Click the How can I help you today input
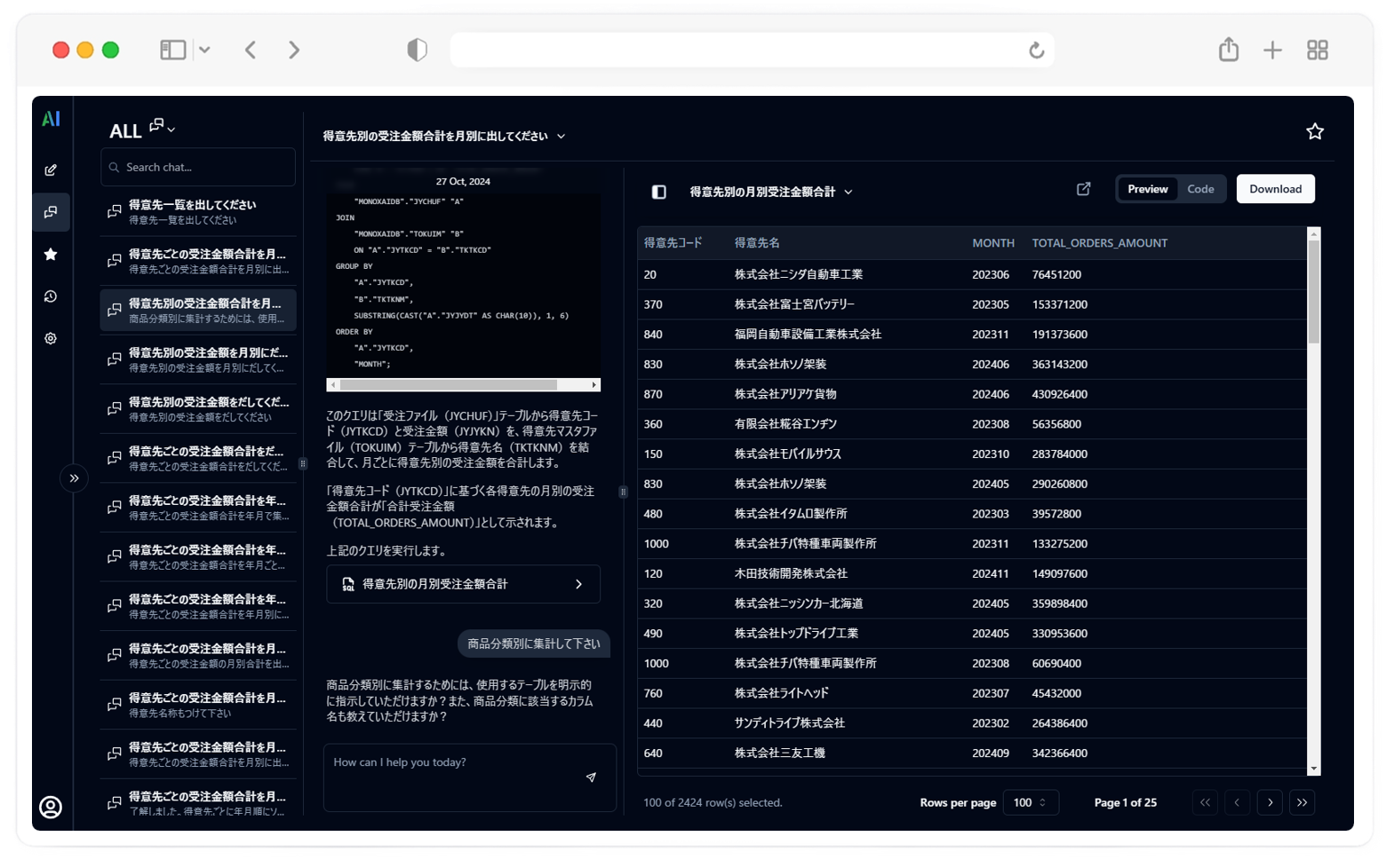Image resolution: width=1394 pixels, height=860 pixels. pyautogui.click(x=469, y=777)
